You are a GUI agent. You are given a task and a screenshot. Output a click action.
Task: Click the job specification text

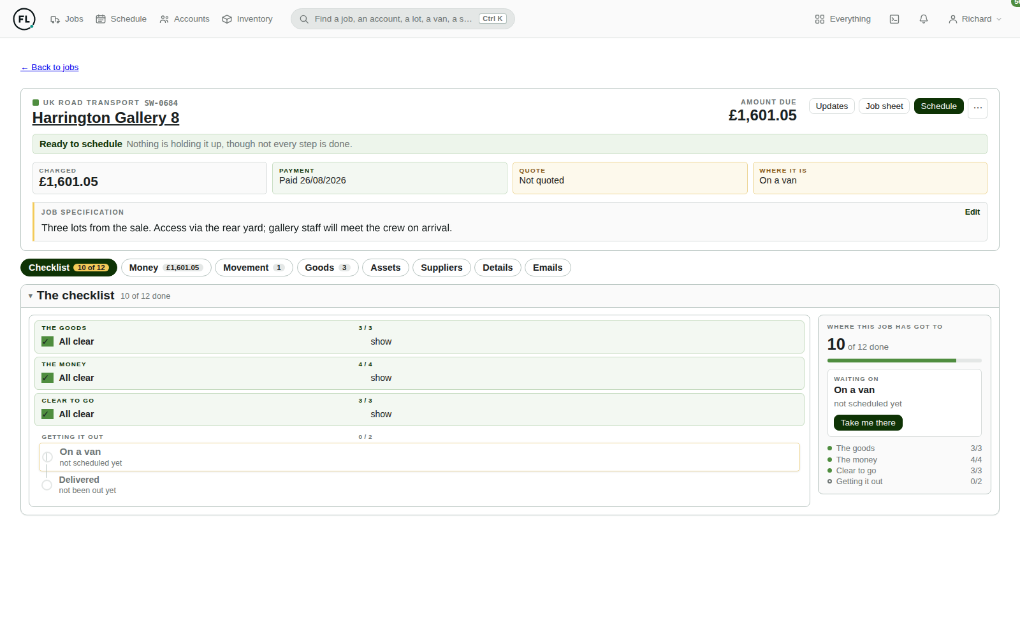pyautogui.click(x=247, y=228)
